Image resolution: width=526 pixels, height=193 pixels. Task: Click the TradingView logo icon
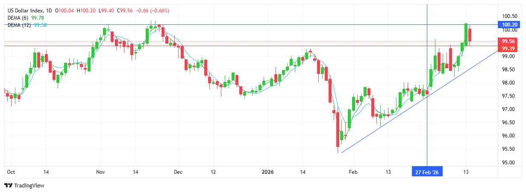(8, 186)
